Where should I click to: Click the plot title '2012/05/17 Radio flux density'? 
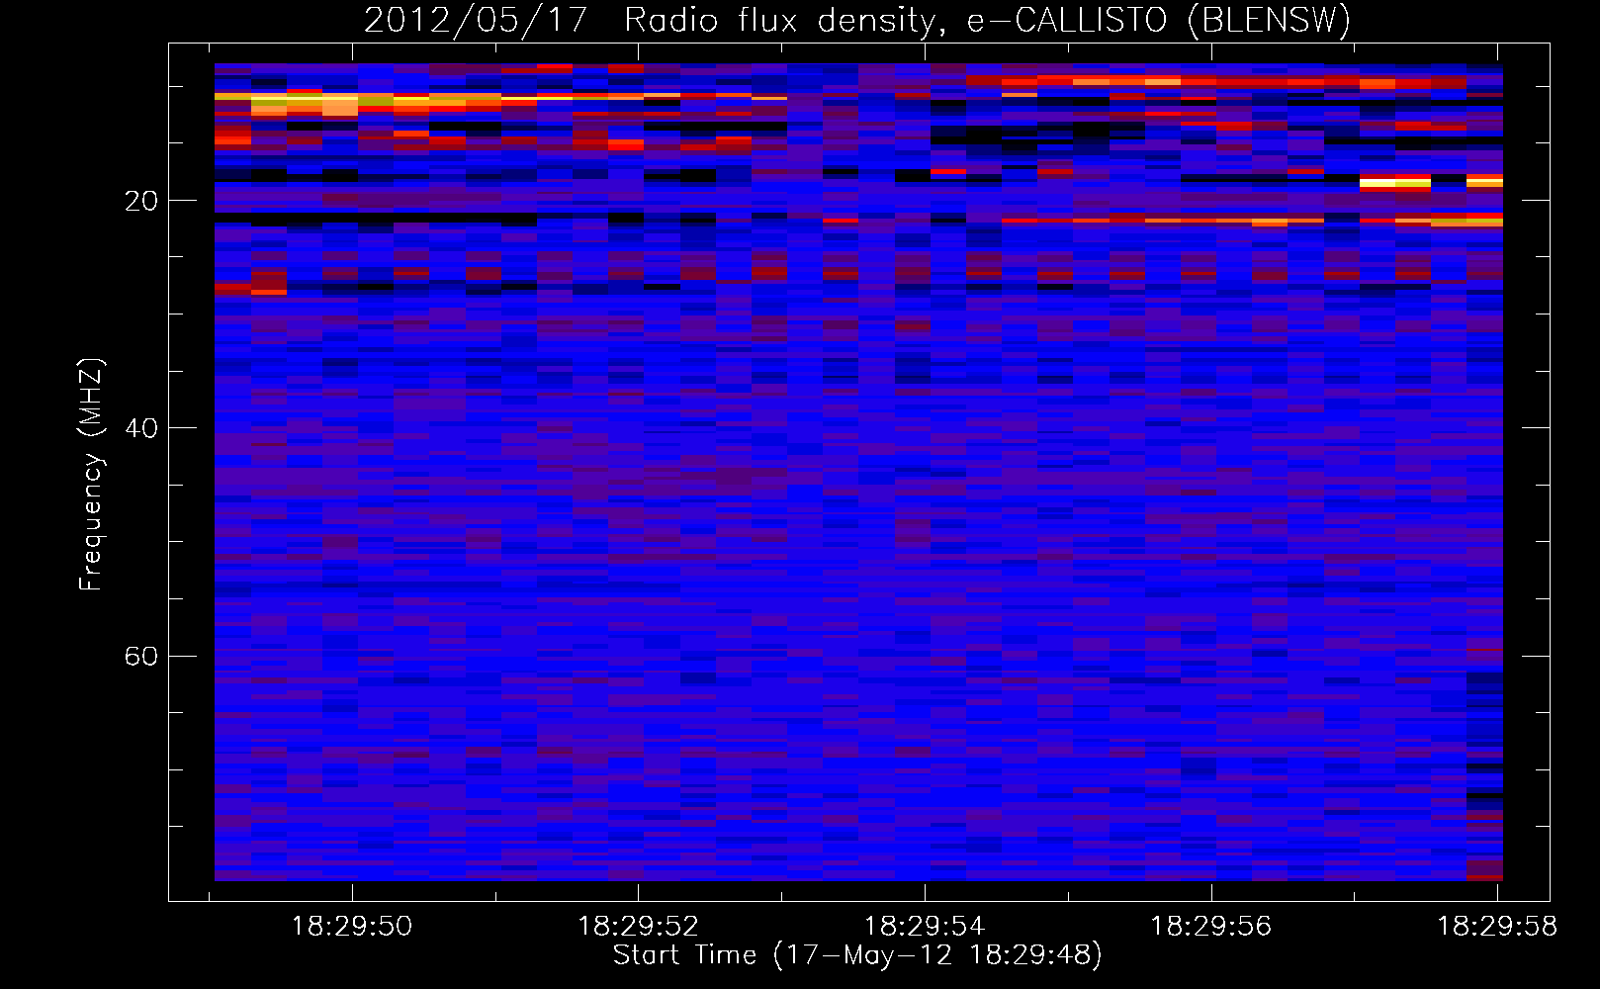click(857, 21)
